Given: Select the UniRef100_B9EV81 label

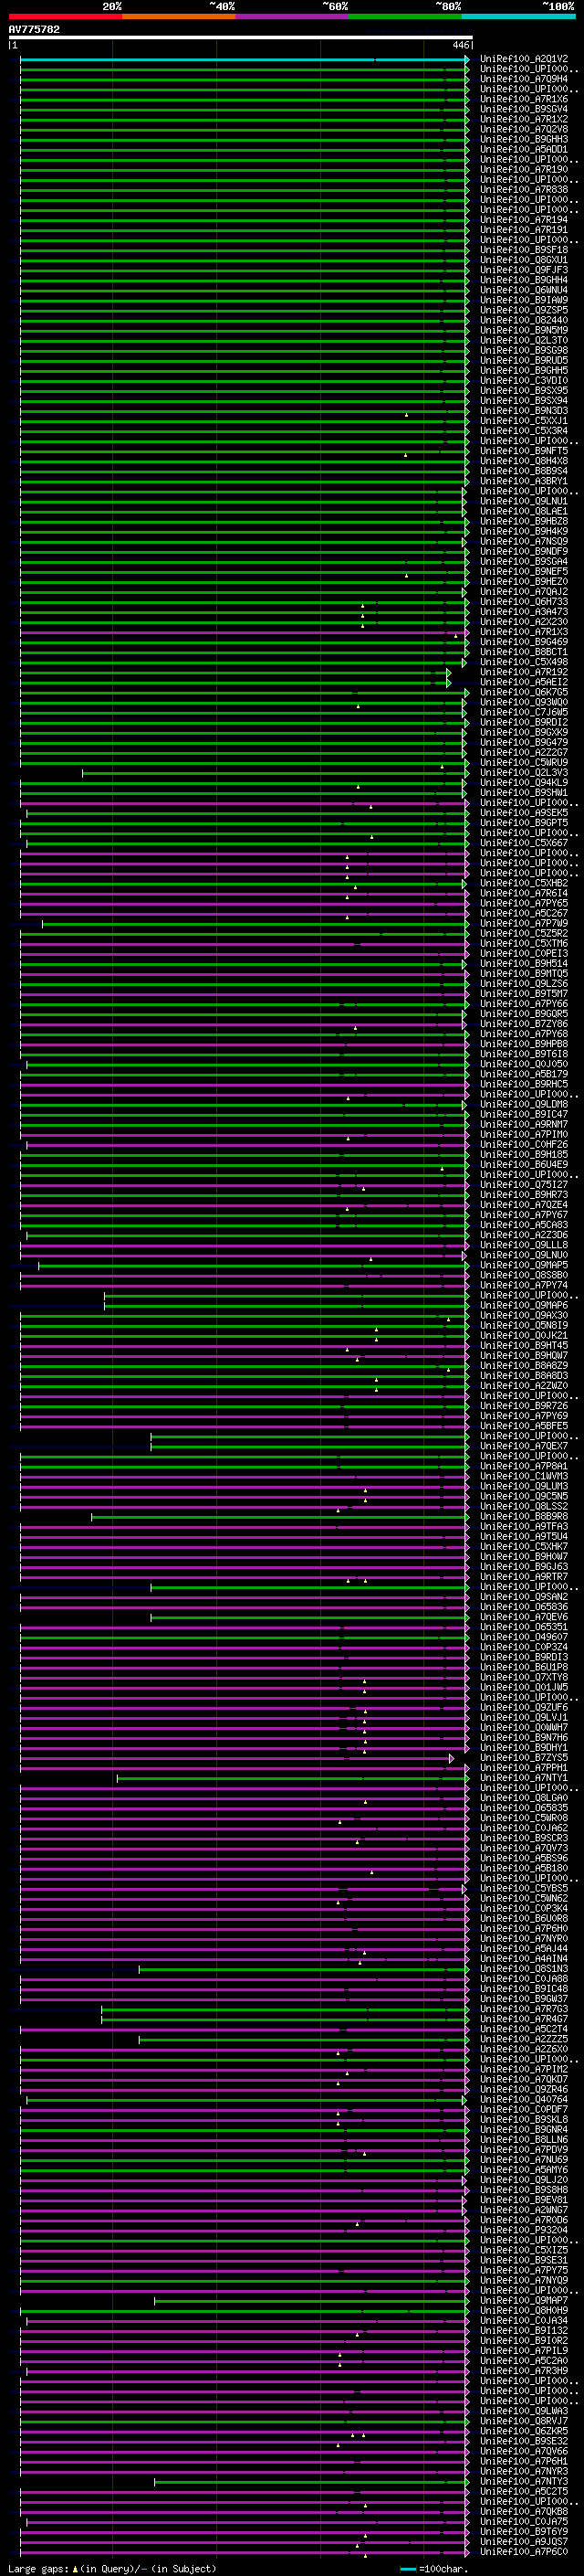Looking at the screenshot, I should pos(524,2200).
